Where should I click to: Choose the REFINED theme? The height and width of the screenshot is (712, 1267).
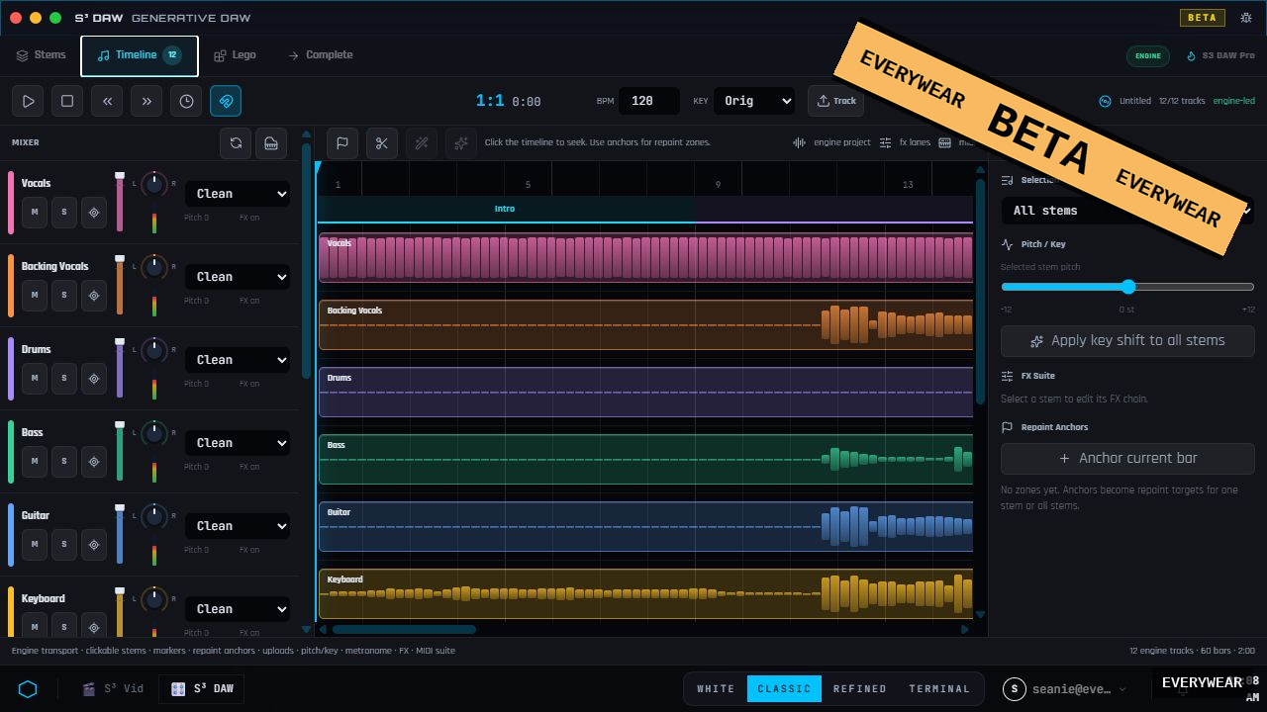860,689
